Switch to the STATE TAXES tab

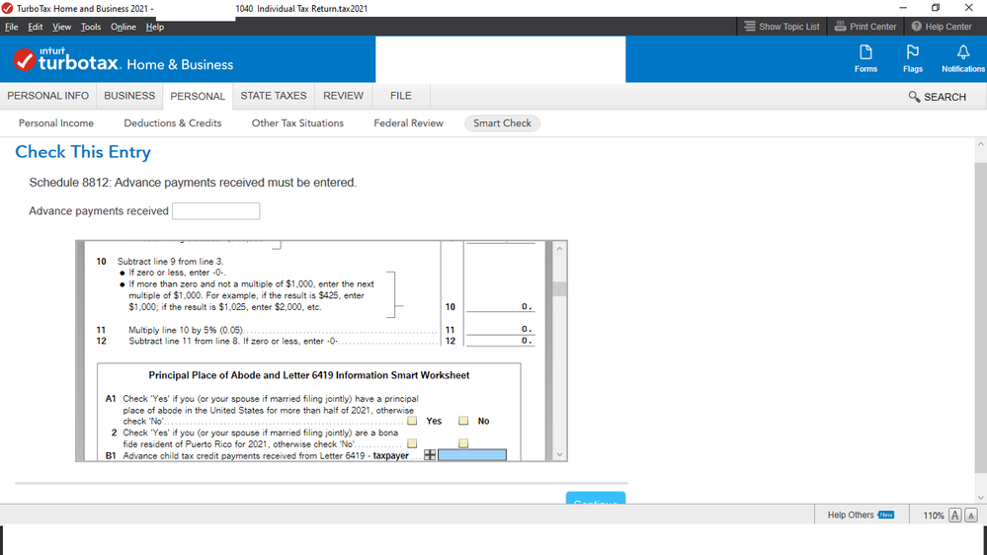click(x=274, y=96)
